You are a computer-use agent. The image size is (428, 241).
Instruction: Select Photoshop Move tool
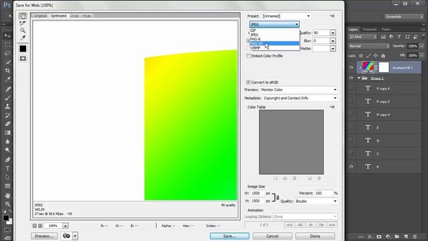[7, 35]
